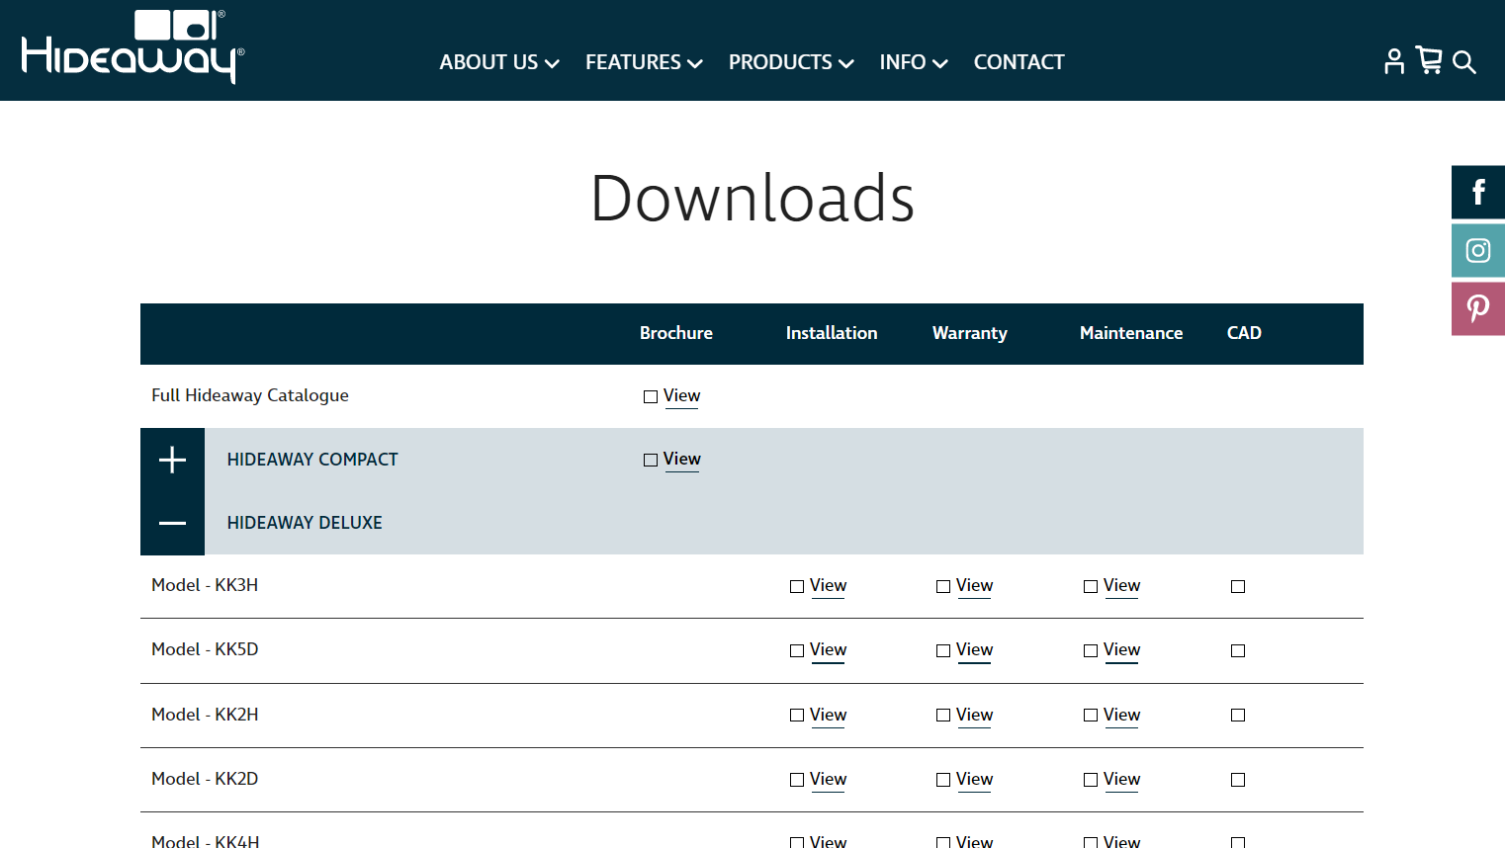The height and width of the screenshot is (848, 1505).
Task: View KK2H Warranty document
Action: [965, 716]
